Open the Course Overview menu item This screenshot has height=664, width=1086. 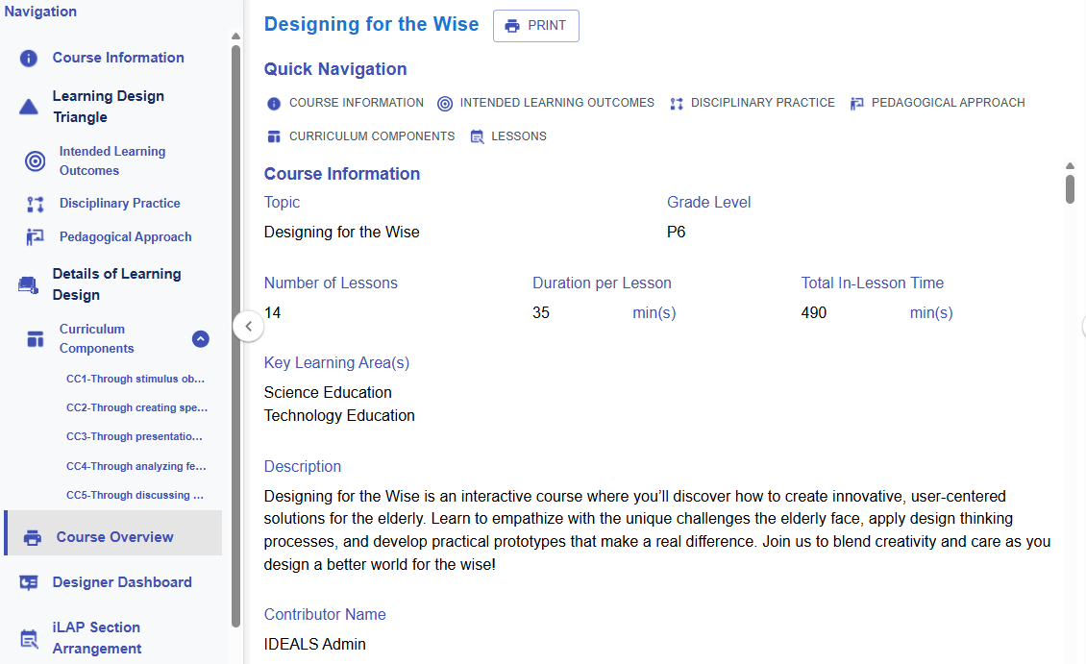pyautogui.click(x=114, y=537)
